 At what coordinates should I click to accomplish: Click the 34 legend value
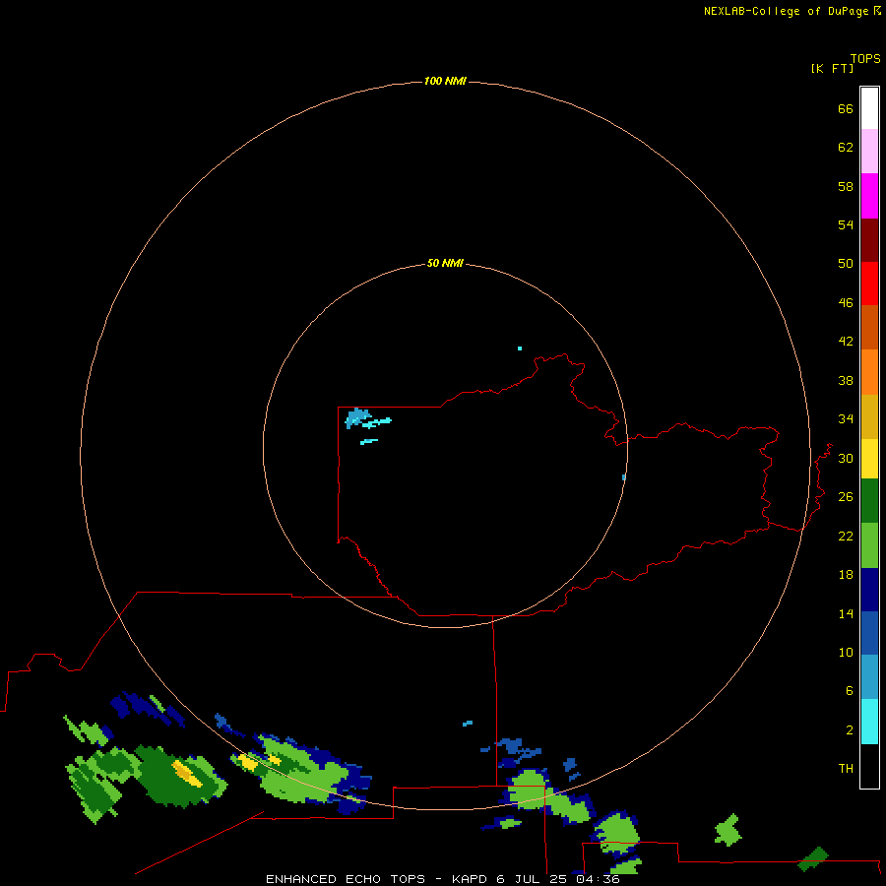(x=846, y=418)
